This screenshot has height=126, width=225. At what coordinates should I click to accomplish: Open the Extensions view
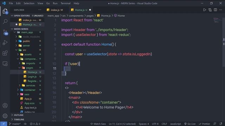(x=5, y=53)
